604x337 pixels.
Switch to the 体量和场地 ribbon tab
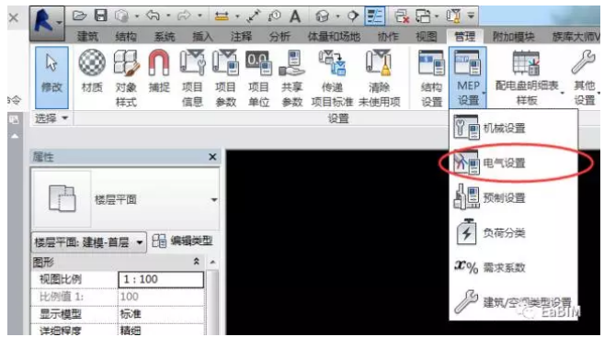pyautogui.click(x=334, y=37)
